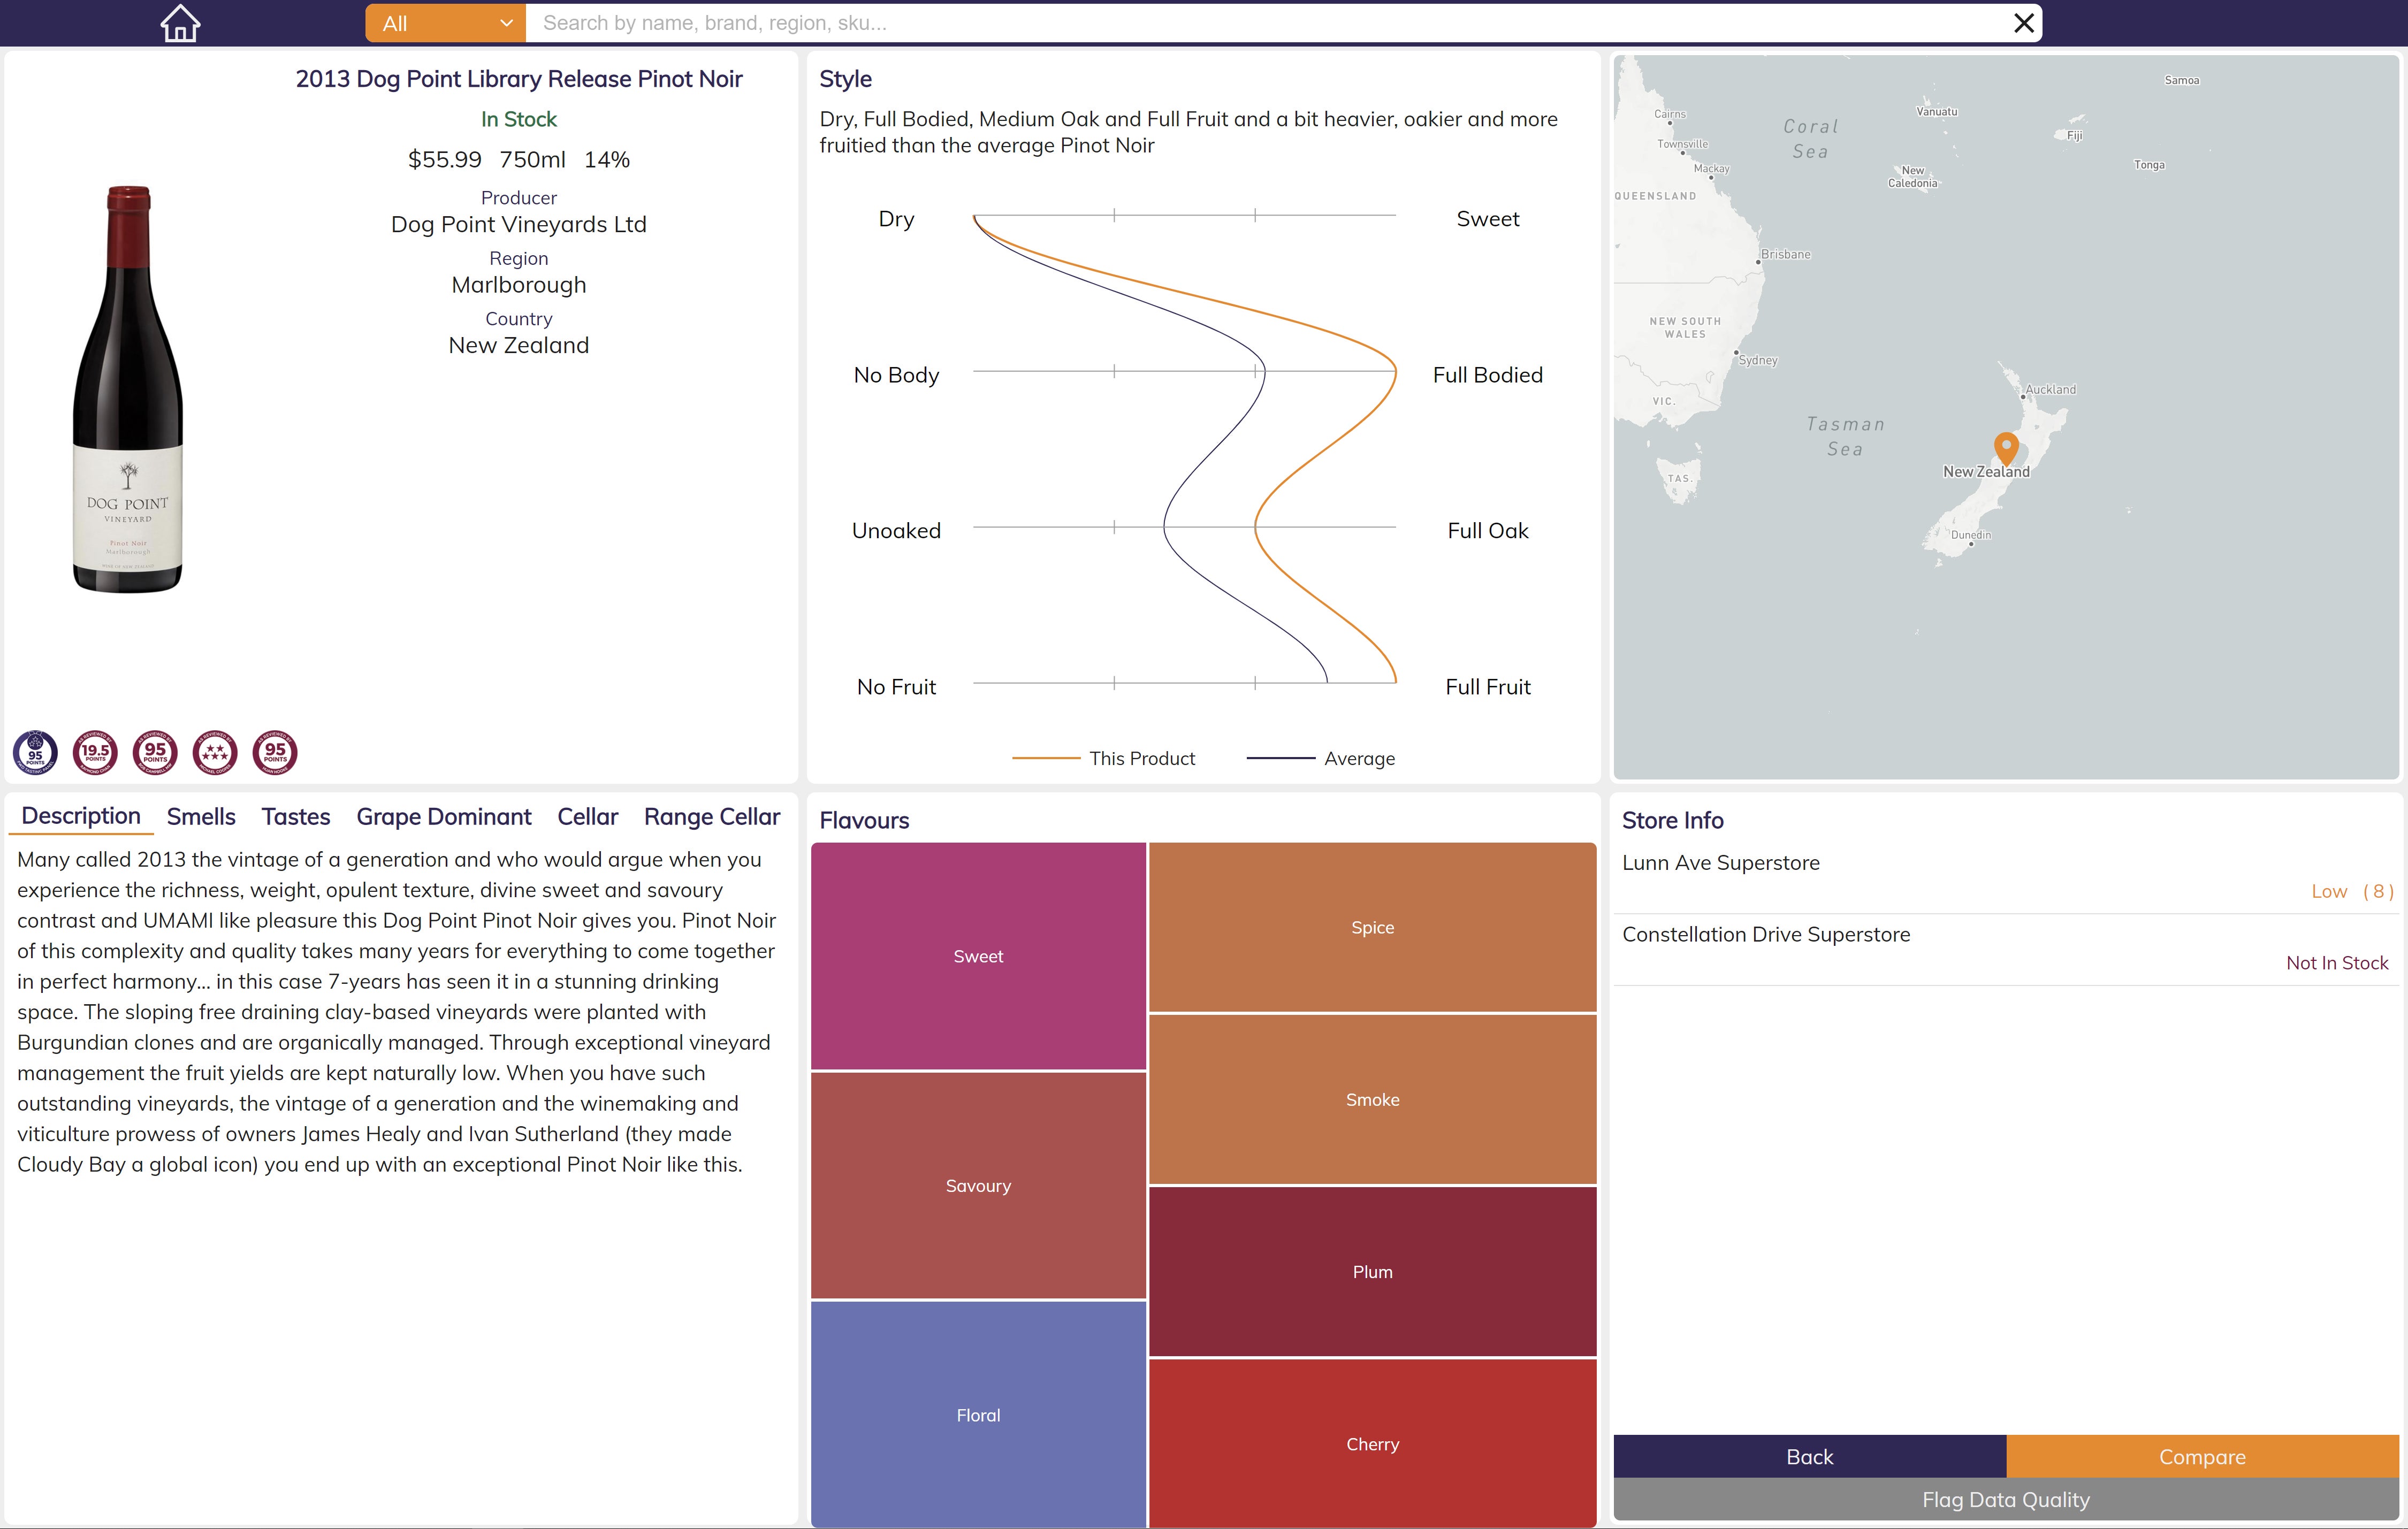
Task: Select the Smoke flavour tile
Action: pos(1372,1099)
